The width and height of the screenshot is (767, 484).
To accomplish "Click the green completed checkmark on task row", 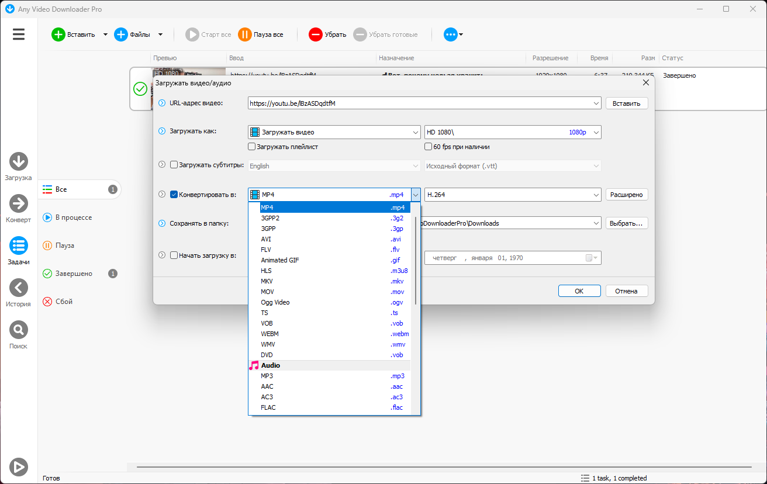I will tap(140, 89).
